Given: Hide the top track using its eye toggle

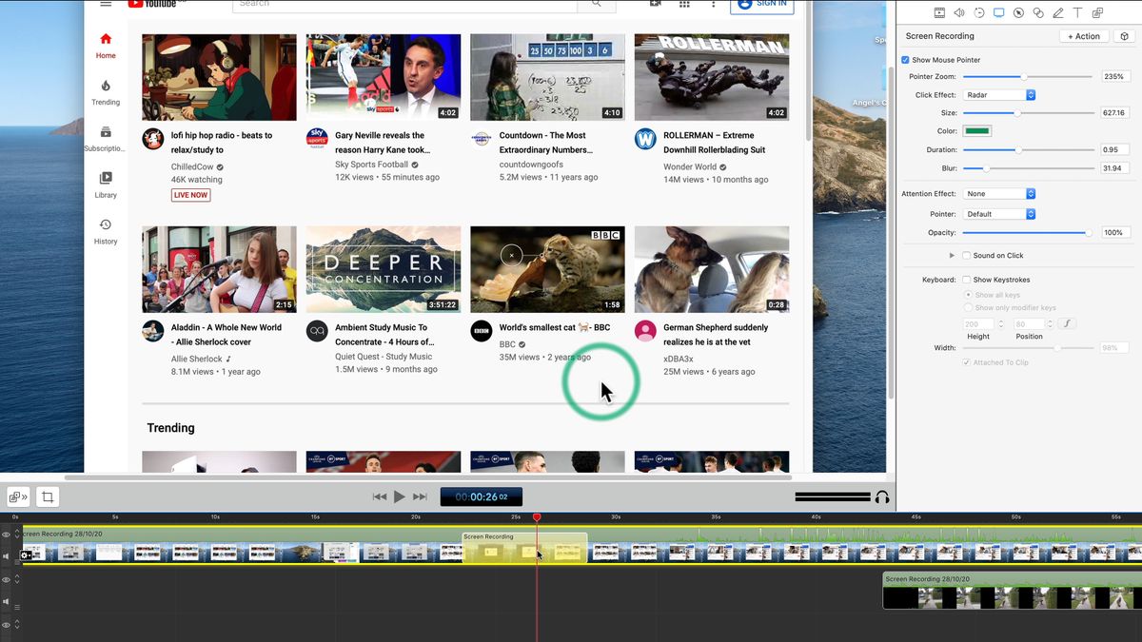Looking at the screenshot, I should pyautogui.click(x=5, y=535).
